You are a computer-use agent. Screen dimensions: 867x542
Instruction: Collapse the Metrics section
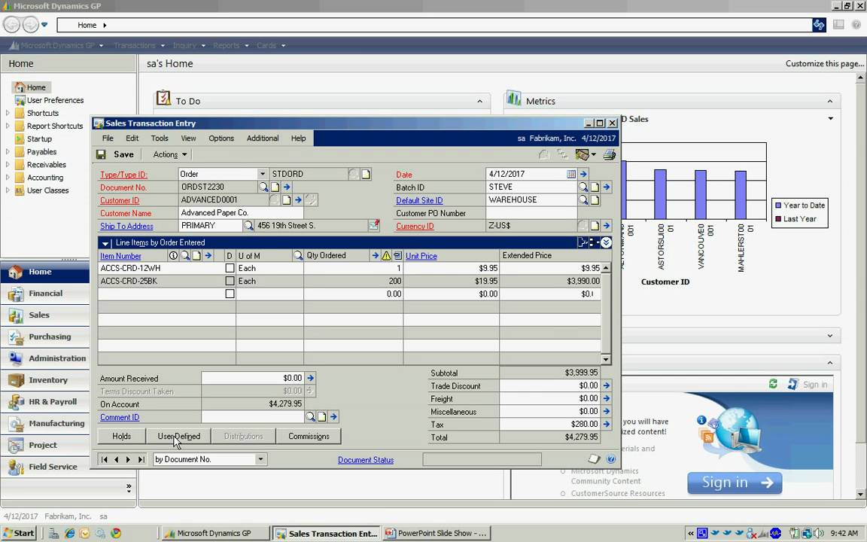pyautogui.click(x=830, y=101)
